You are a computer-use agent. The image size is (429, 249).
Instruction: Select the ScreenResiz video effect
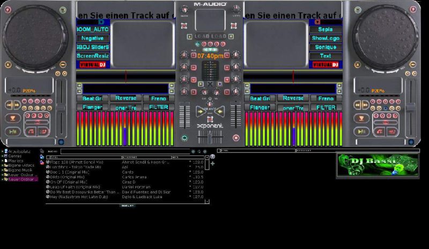[x=93, y=56]
